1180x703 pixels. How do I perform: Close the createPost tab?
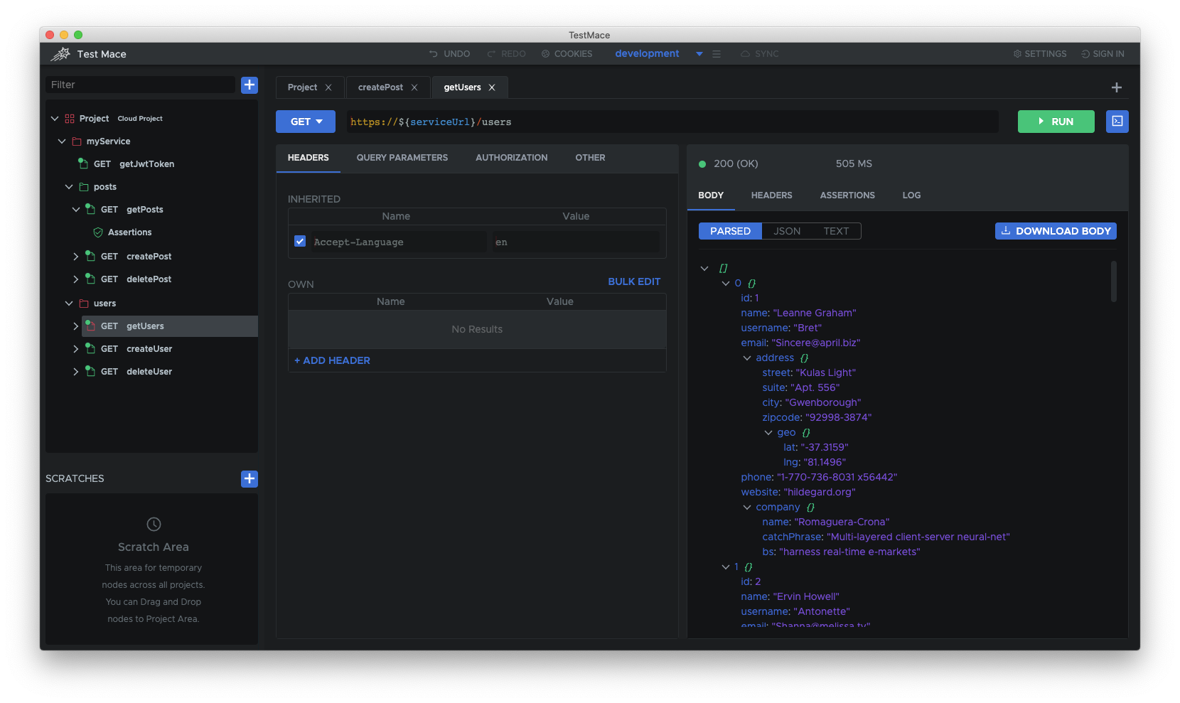414,87
